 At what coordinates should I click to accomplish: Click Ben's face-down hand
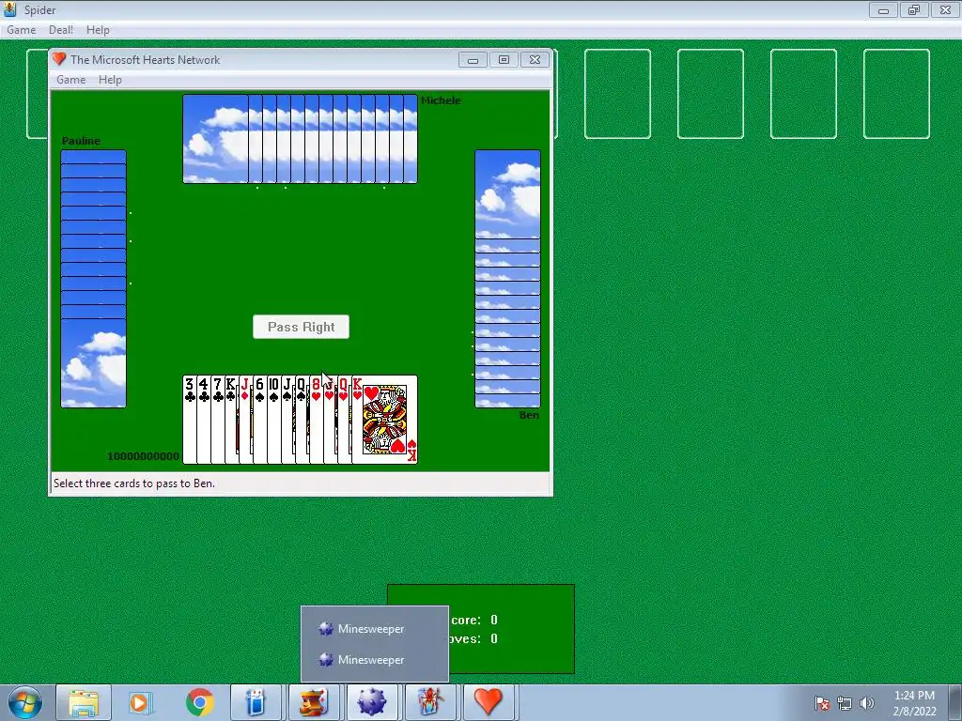507,279
